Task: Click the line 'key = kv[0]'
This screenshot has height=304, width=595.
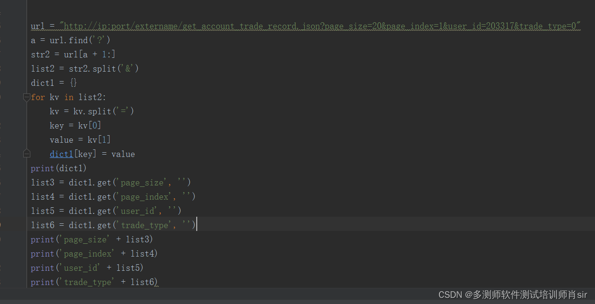Action: point(75,126)
